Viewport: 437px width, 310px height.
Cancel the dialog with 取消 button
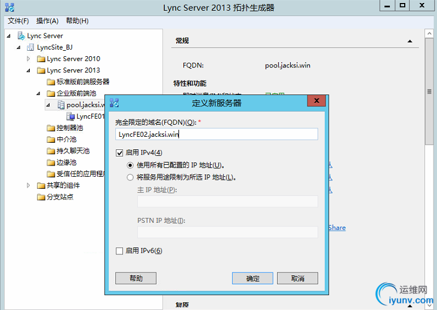pyautogui.click(x=297, y=278)
